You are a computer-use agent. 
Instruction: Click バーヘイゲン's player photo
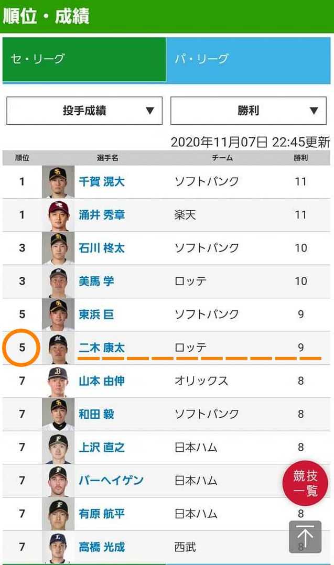(58, 481)
